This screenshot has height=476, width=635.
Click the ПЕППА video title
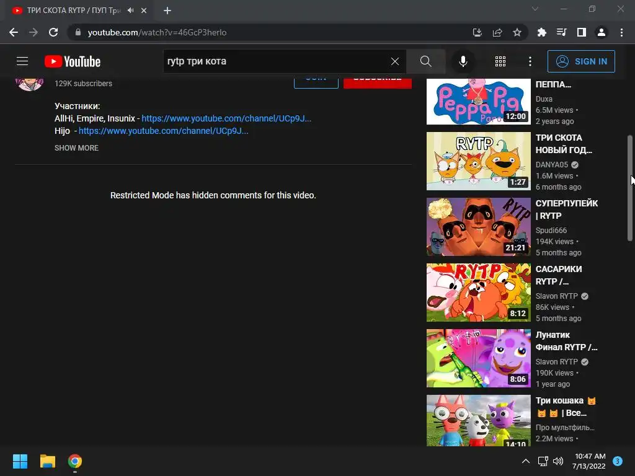pyautogui.click(x=553, y=84)
